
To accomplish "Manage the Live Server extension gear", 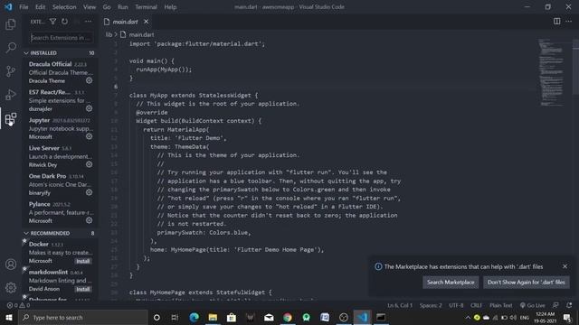I will click(x=89, y=164).
